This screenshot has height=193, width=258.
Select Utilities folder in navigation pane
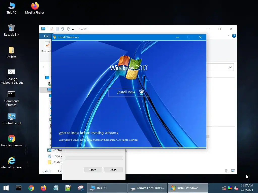55,162
